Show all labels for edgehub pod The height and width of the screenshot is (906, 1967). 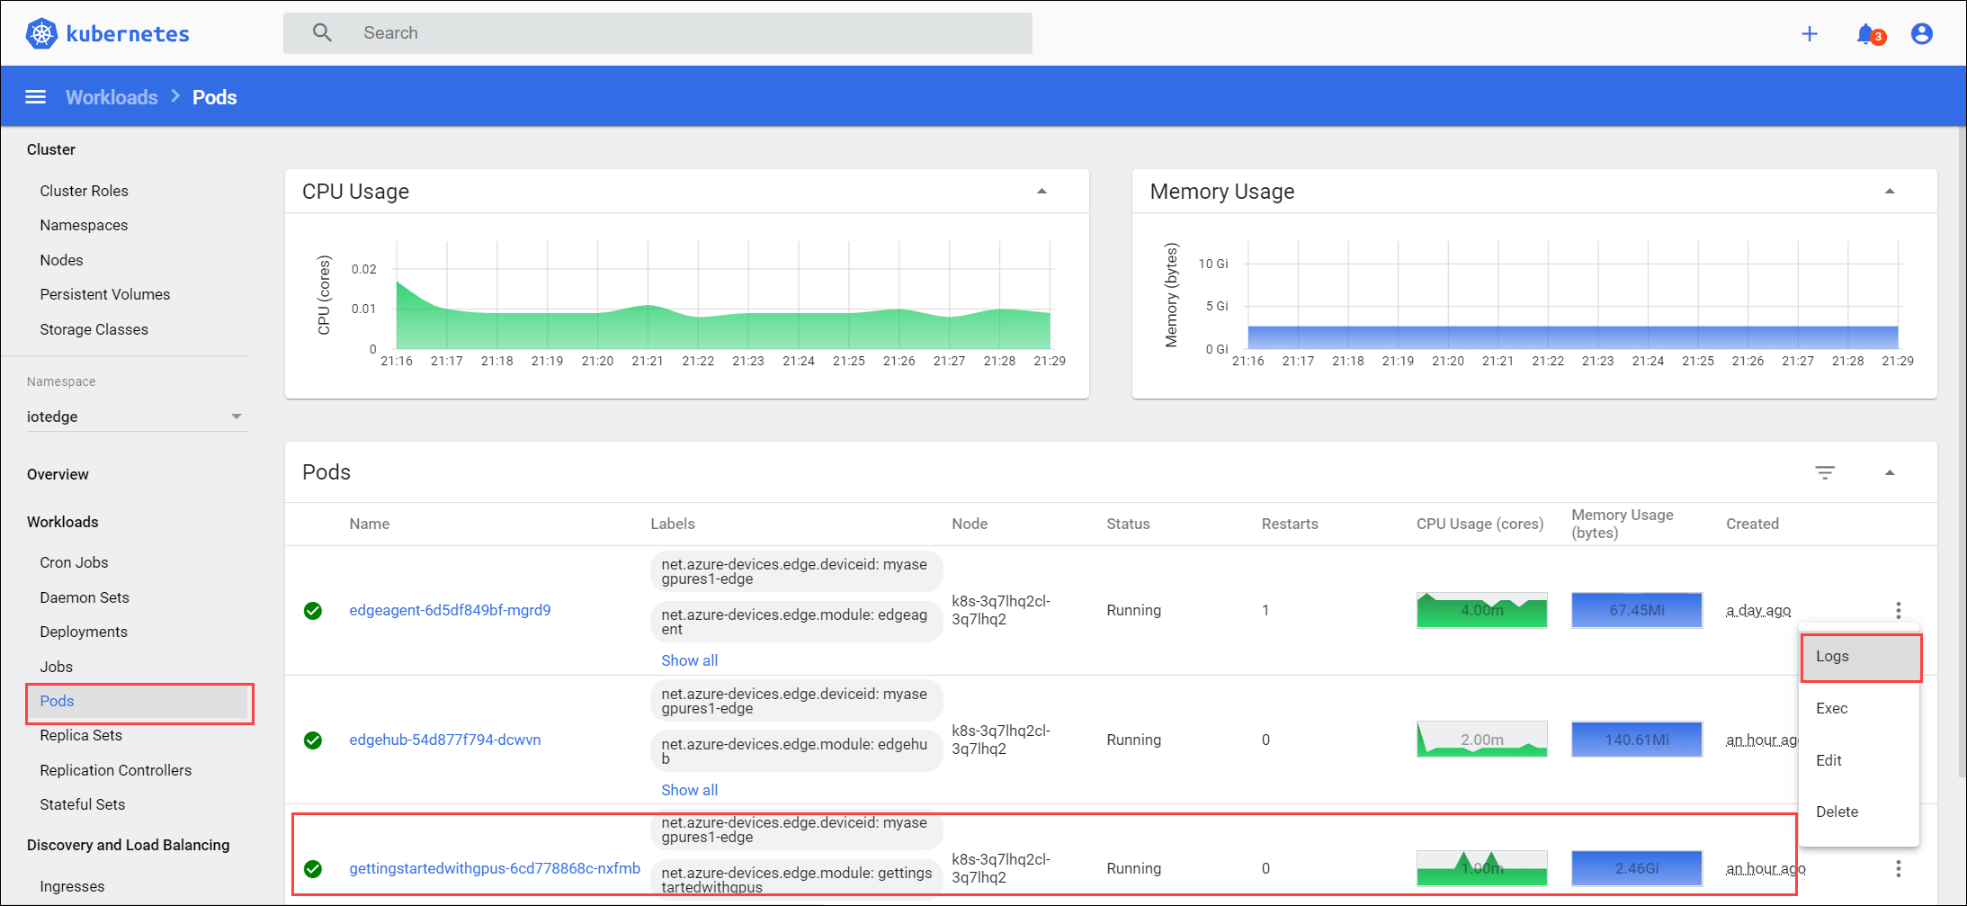tap(689, 789)
